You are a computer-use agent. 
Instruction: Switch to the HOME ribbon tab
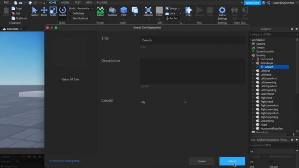click(52, 2)
